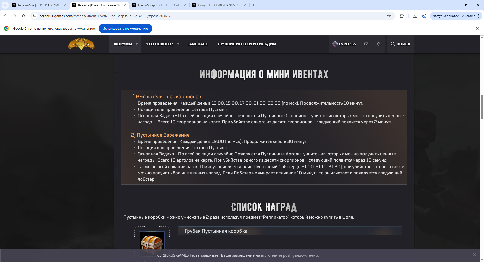Image resolution: width=484 pixels, height=262 pixels.
Task: Open the LANGUAGE menu item
Action: pyautogui.click(x=197, y=44)
